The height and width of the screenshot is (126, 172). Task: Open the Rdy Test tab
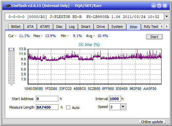pyautogui.click(x=151, y=27)
